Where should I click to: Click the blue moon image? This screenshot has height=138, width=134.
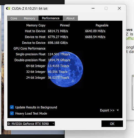65,69
